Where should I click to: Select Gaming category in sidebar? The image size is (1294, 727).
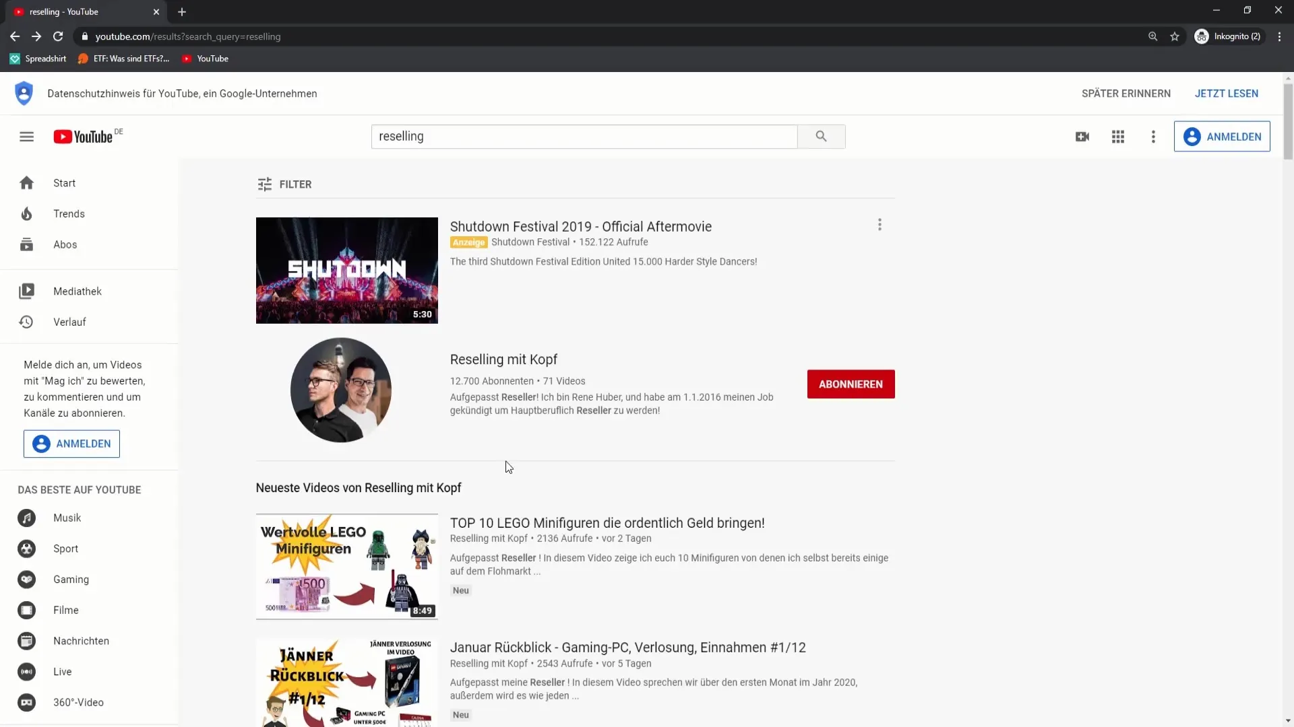coord(71,580)
